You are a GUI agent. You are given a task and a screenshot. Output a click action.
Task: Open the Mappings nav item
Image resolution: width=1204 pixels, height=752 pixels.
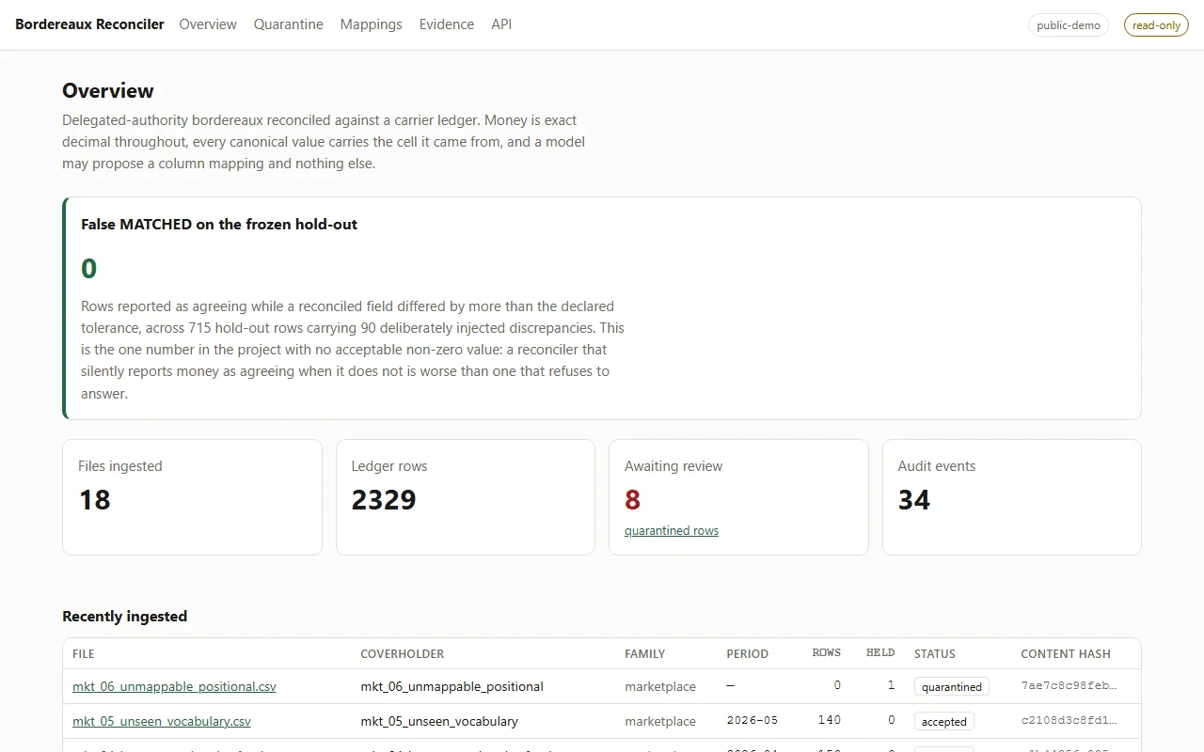[372, 24]
